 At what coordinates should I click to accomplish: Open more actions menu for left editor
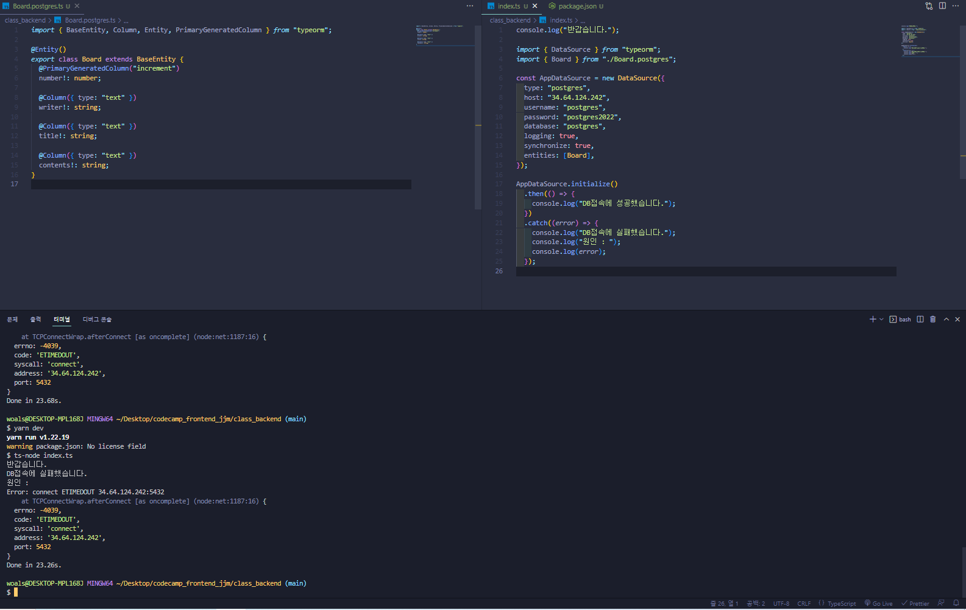click(x=470, y=6)
